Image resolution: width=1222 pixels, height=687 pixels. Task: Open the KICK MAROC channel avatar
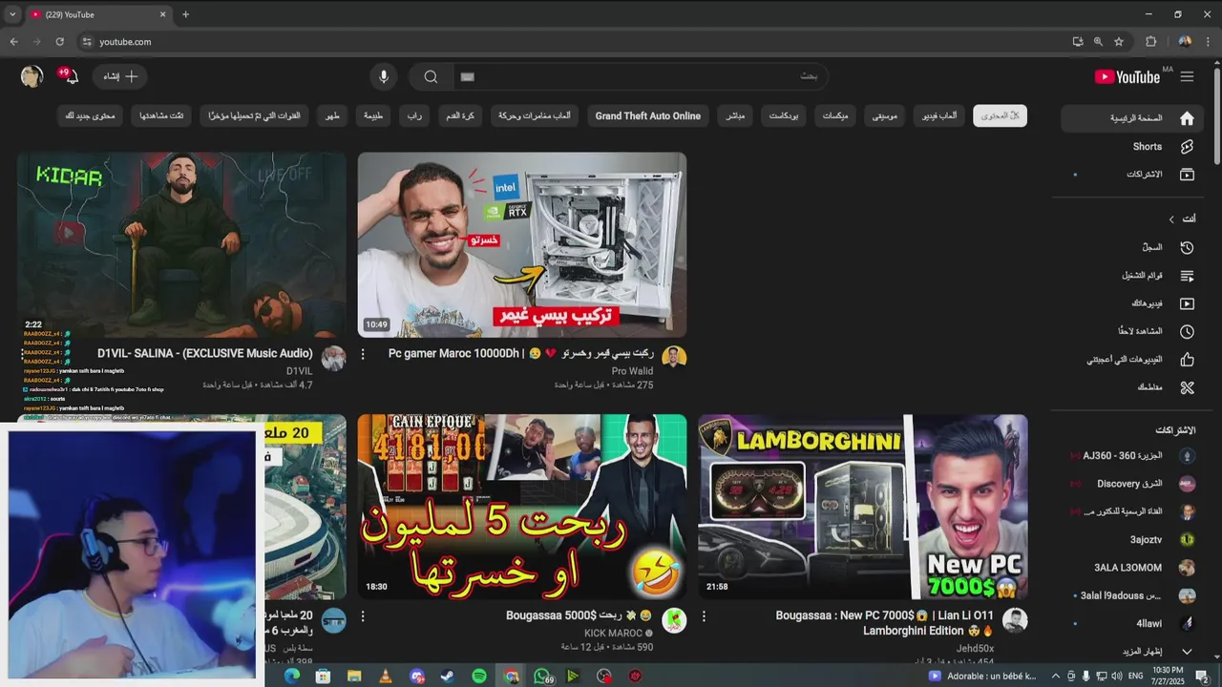coord(674,620)
